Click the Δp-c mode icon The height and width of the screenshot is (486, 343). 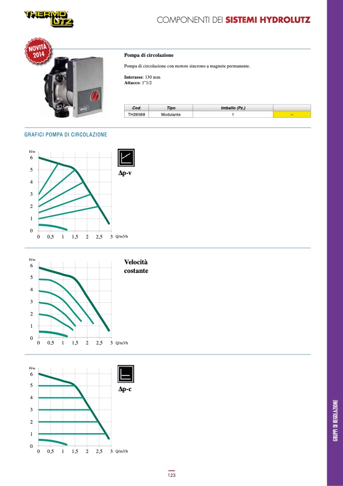point(126,374)
